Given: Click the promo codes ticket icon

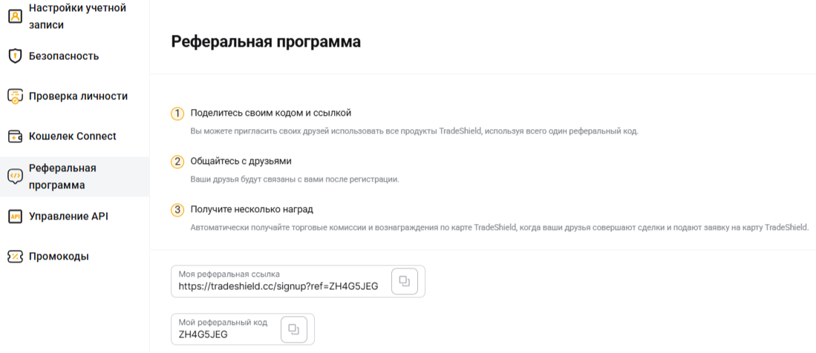Looking at the screenshot, I should 15,257.
